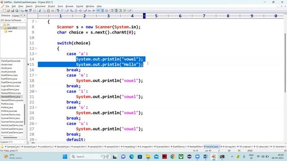Screen dimensions: 287x161
Task: Switch to the ScannerDemo document tab
Action: pos(162,147)
